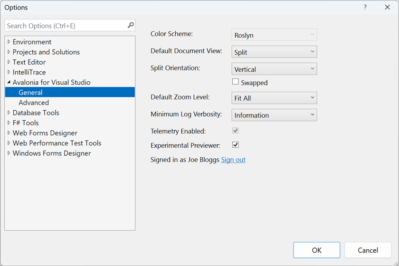Open the Color Scheme dropdown
Viewport: 399px width, 266px height.
[x=274, y=35]
